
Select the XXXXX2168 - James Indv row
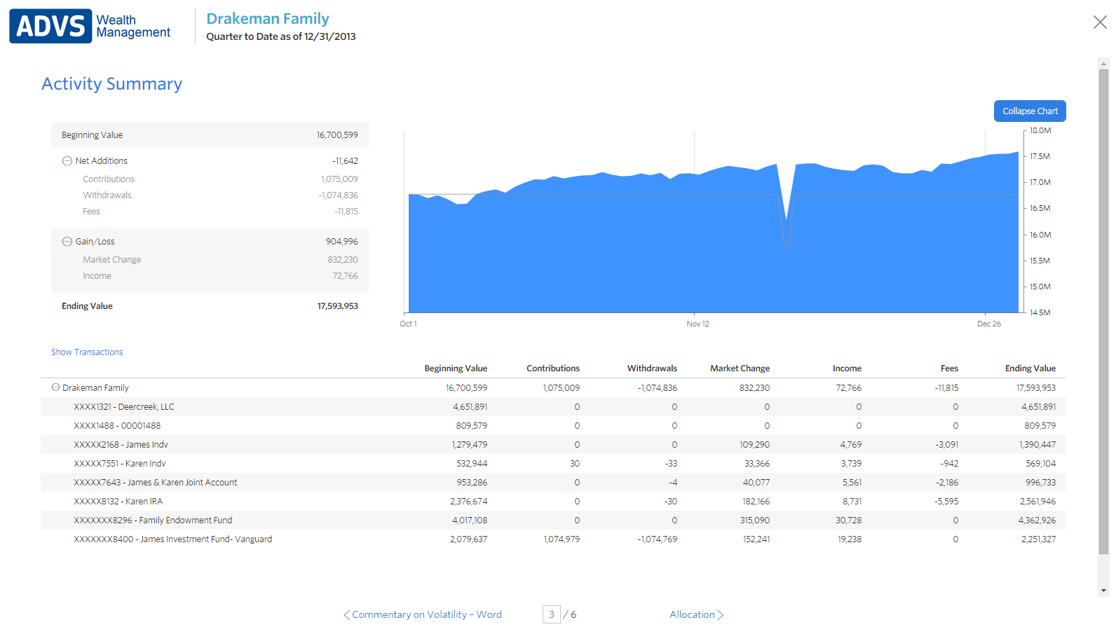click(x=553, y=445)
